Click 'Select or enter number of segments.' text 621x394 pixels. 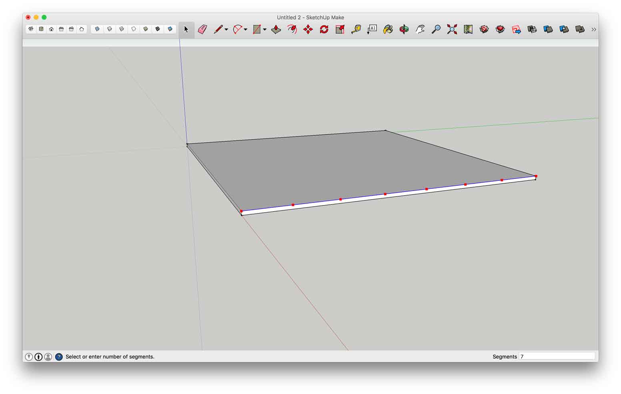coord(110,357)
